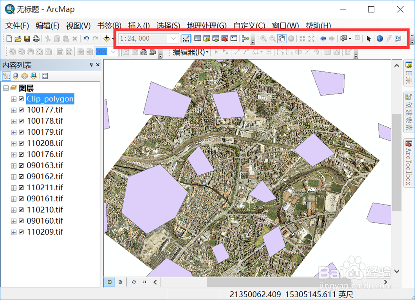Image resolution: width=415 pixels, height=300 pixels.
Task: Switch to List By Visibility
Action: [25, 76]
